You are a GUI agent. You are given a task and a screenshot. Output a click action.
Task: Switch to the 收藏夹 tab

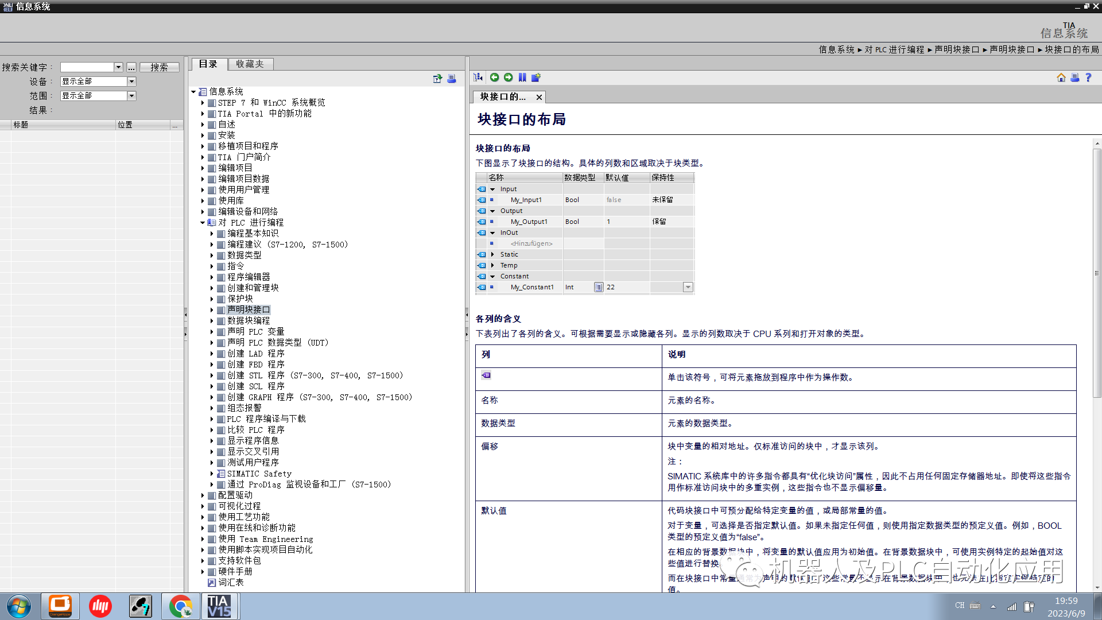click(250, 64)
